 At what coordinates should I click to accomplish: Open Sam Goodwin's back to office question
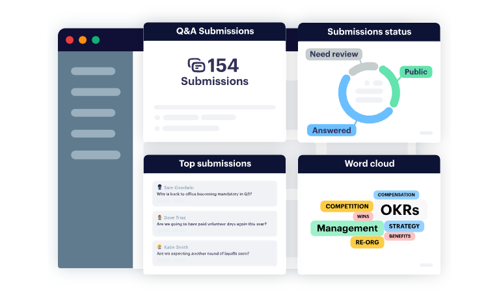(215, 193)
